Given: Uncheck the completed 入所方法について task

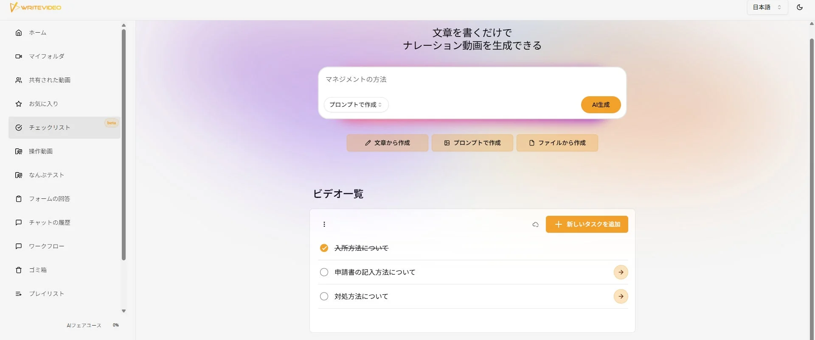Looking at the screenshot, I should (324, 248).
